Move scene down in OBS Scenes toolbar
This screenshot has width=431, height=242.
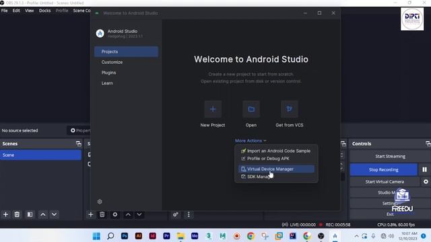point(55,214)
